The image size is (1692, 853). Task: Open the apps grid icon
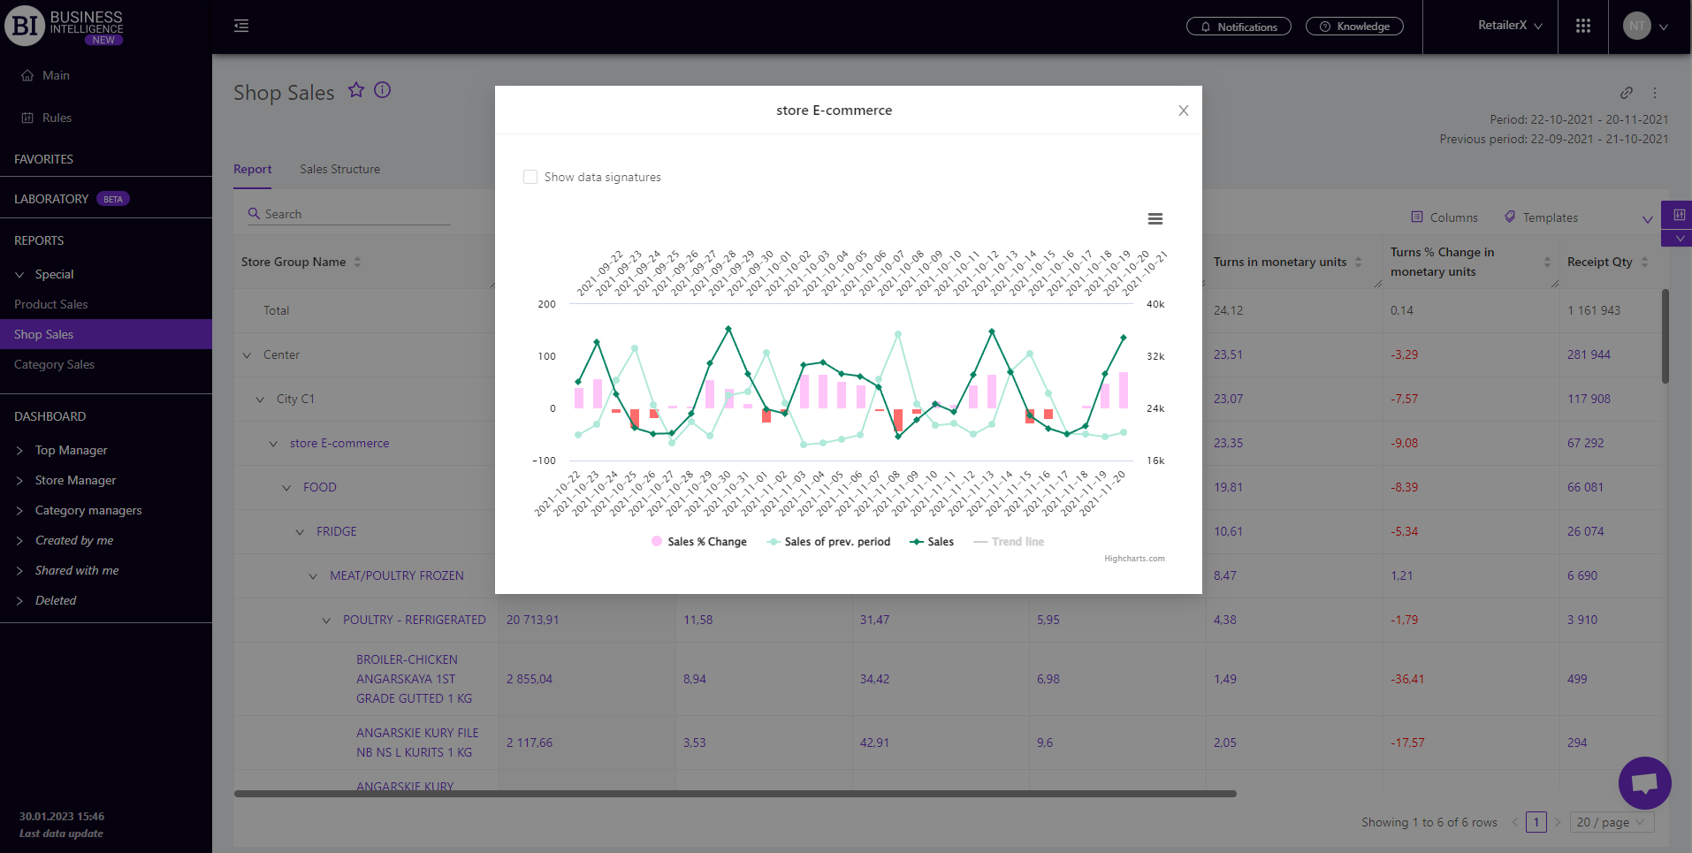[1582, 26]
